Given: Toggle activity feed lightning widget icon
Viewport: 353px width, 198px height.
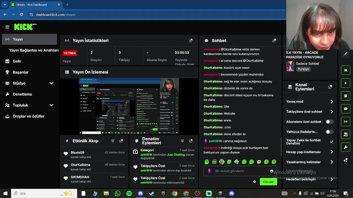Looking at the screenshot, I should click(x=346, y=83).
